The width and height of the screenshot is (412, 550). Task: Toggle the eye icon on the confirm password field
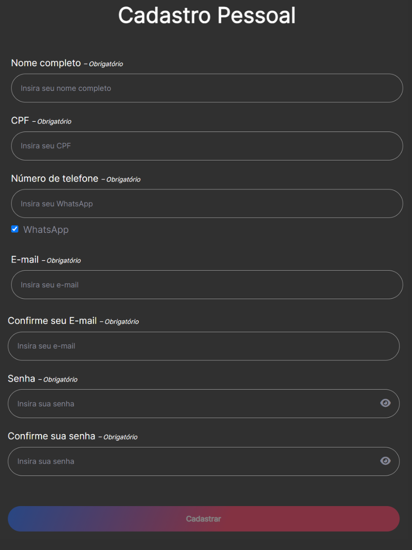coord(386,461)
